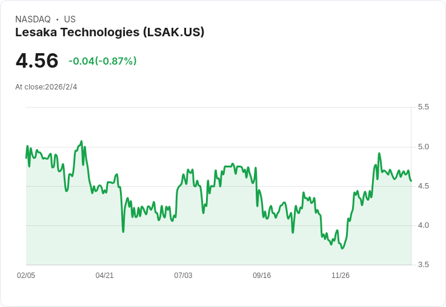Click the 3.5 price axis label
Viewport: 446px width, 307px height.
coord(423,265)
